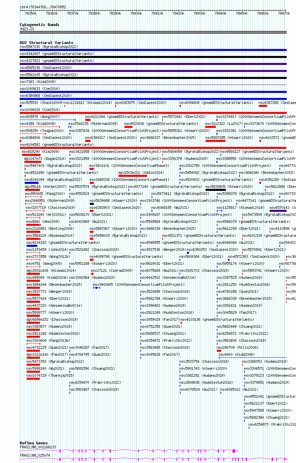The width and height of the screenshot is (296, 463).
Task: Open variant nsv829978 (Wong2007)
Action: point(40,117)
